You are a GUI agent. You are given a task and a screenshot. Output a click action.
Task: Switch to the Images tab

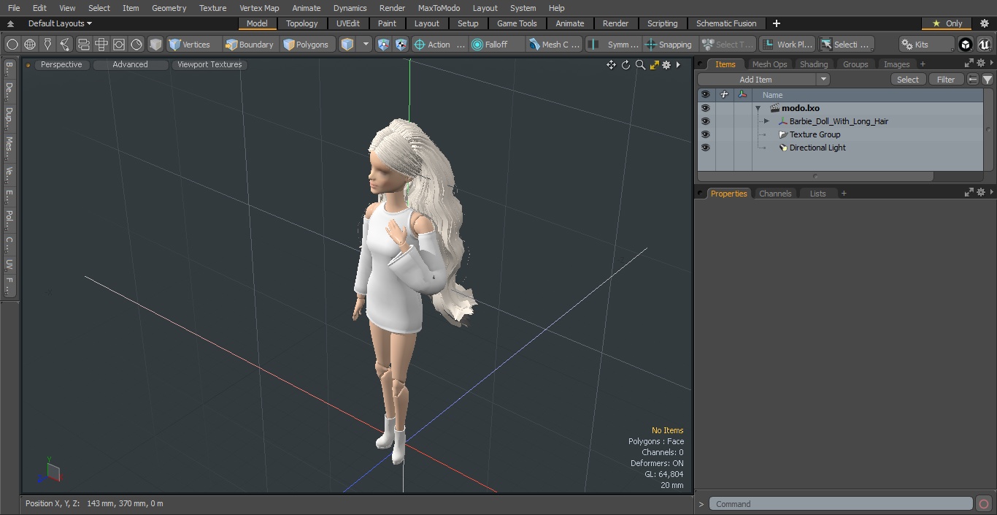pos(896,64)
